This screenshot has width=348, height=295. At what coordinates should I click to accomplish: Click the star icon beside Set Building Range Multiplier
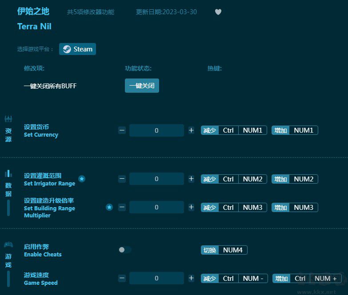[109, 207]
